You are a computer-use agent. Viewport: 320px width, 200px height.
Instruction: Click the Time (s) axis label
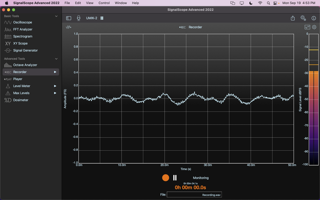coord(186,169)
